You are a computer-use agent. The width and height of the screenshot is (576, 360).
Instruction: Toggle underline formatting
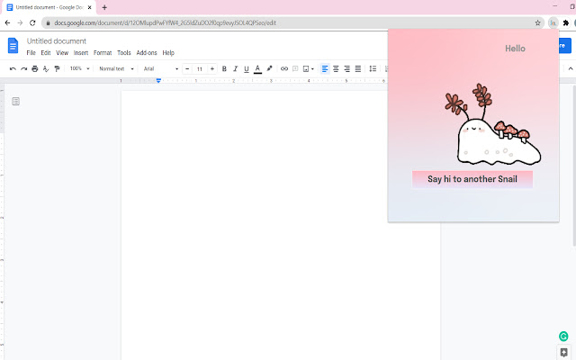pyautogui.click(x=247, y=68)
